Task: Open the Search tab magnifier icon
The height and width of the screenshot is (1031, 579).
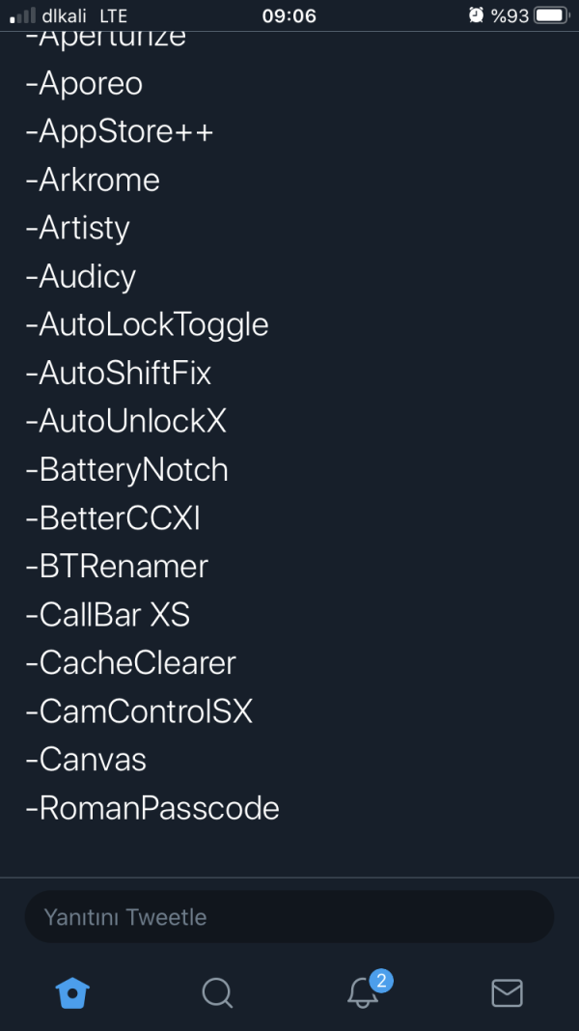Action: click(217, 992)
